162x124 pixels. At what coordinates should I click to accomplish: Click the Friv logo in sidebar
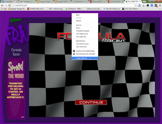pos(18,35)
